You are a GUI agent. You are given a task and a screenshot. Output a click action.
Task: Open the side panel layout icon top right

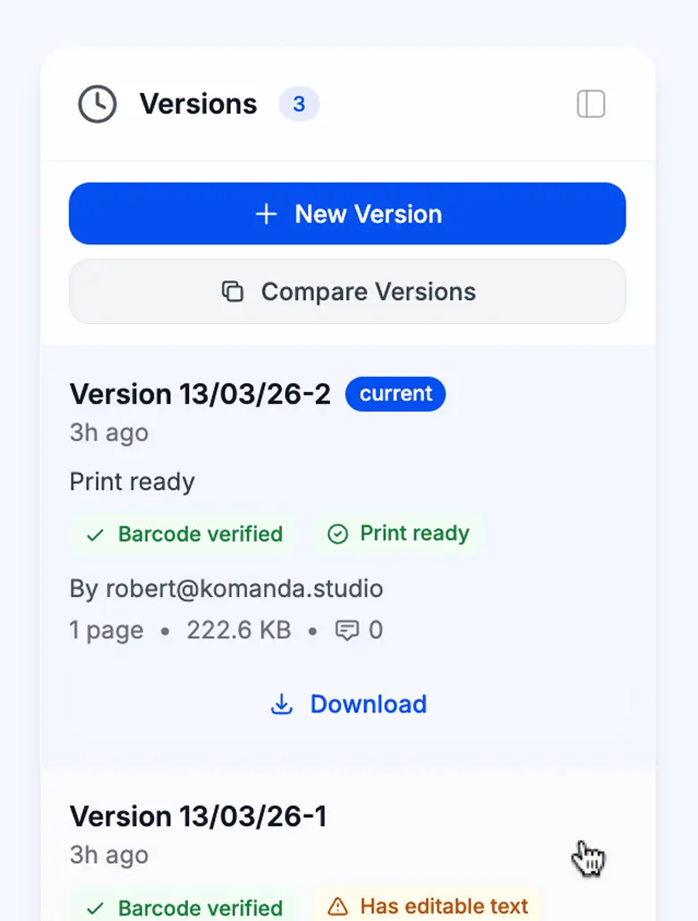(591, 104)
